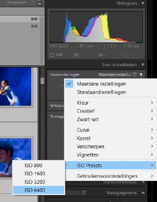Expand the Metagegevens panel arrow
Viewport: 157px width, 202px height.
(143, 193)
